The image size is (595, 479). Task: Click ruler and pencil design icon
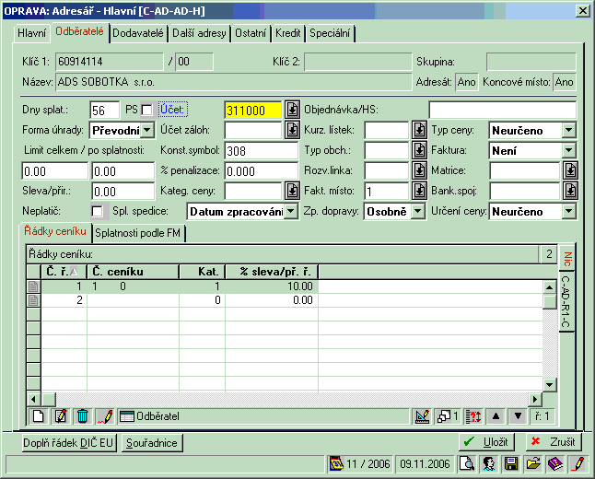[x=422, y=416]
